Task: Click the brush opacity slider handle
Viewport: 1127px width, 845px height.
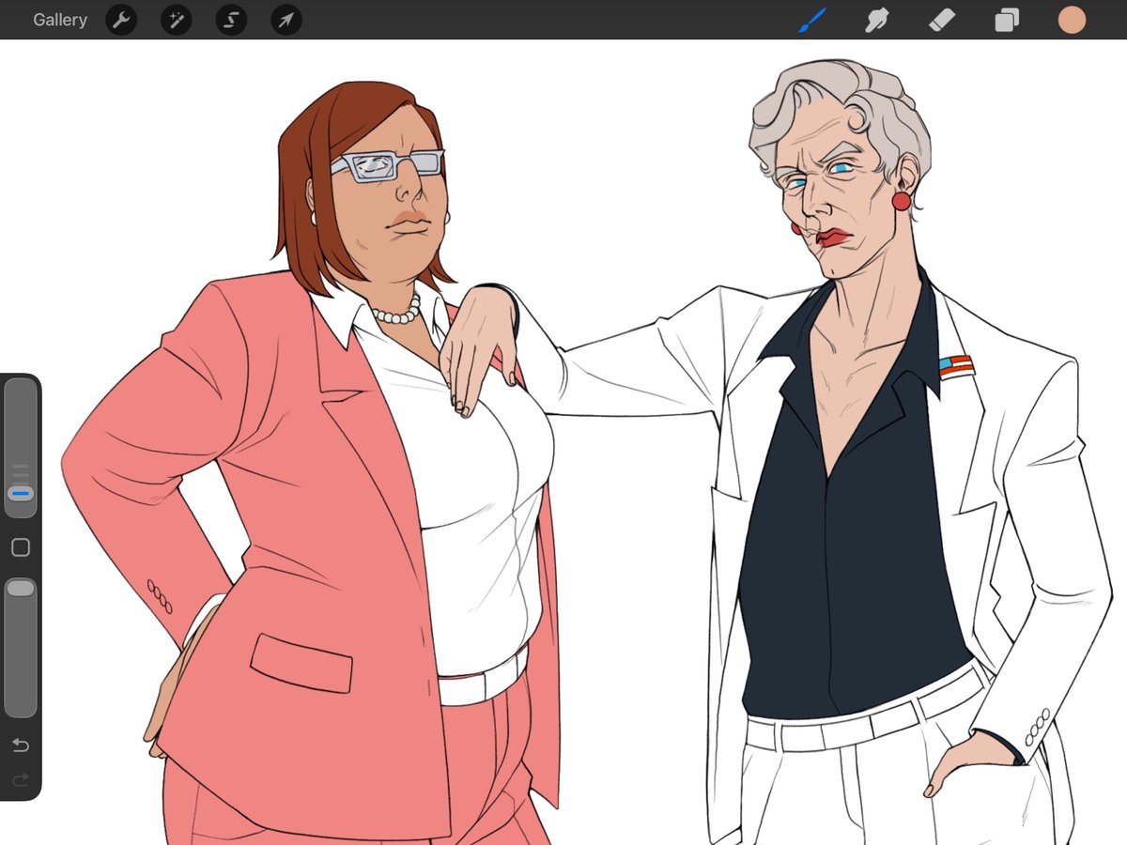Action: point(21,588)
